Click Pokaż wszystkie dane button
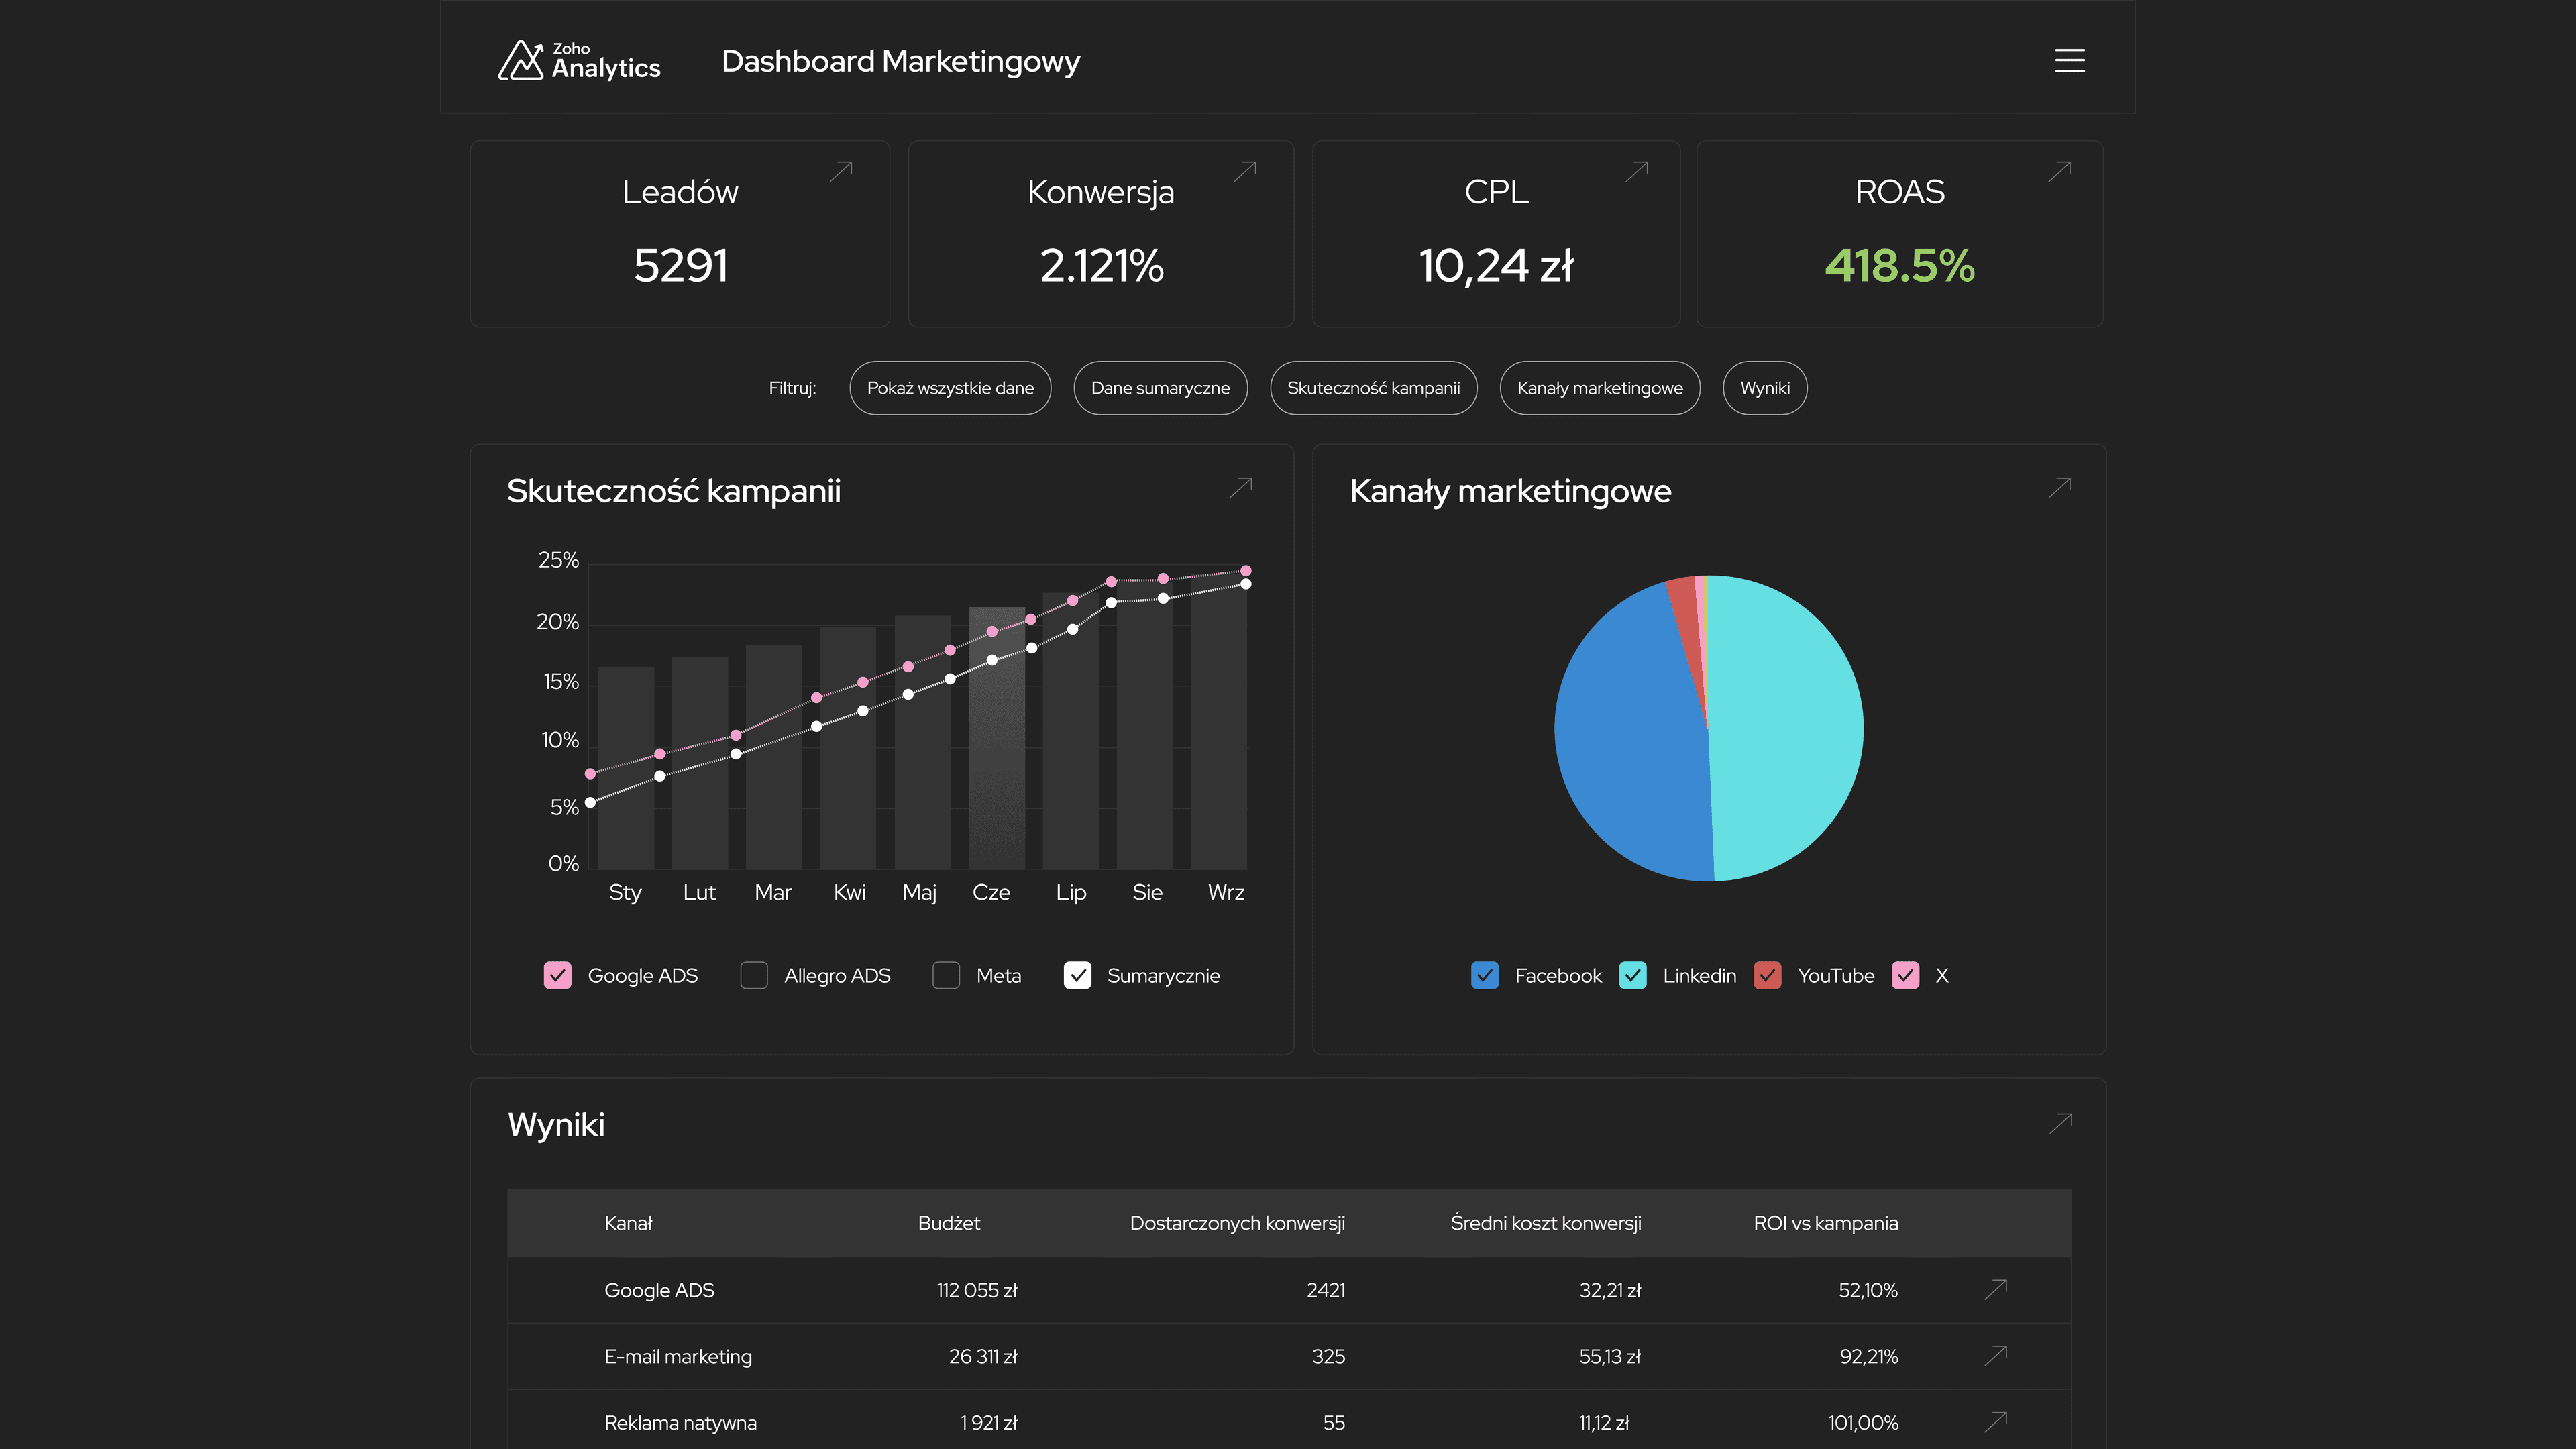2576x1449 pixels. pos(950,388)
